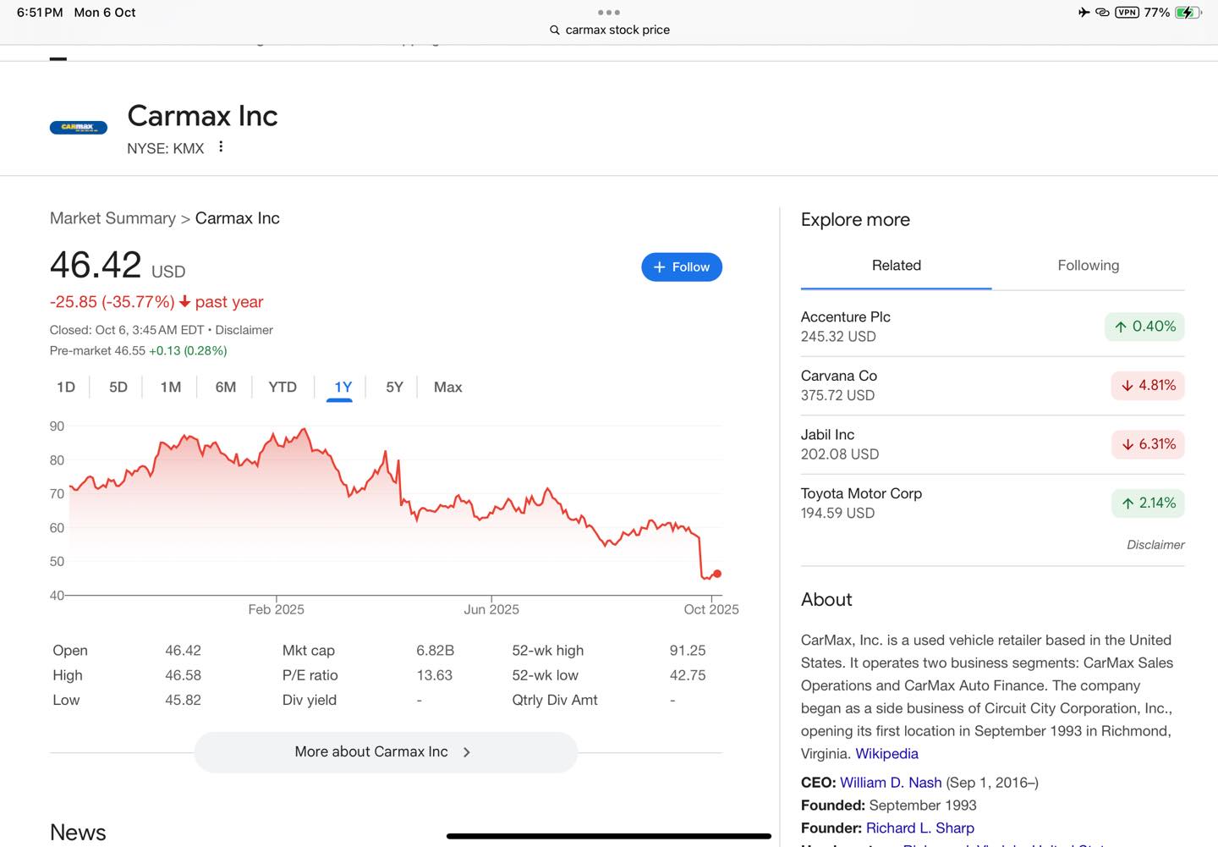This screenshot has height=847, width=1218.
Task: Switch to the Following tab
Action: coord(1088,266)
